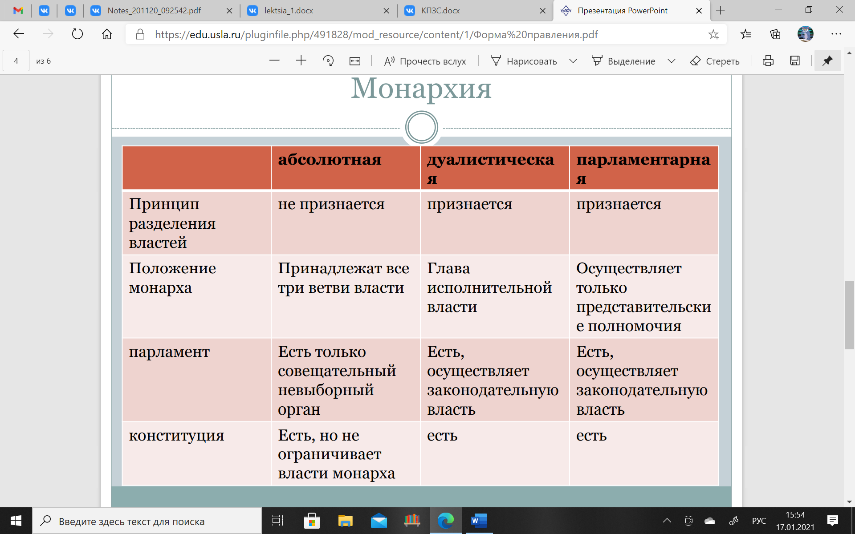Open the notifications action center

pos(833,521)
